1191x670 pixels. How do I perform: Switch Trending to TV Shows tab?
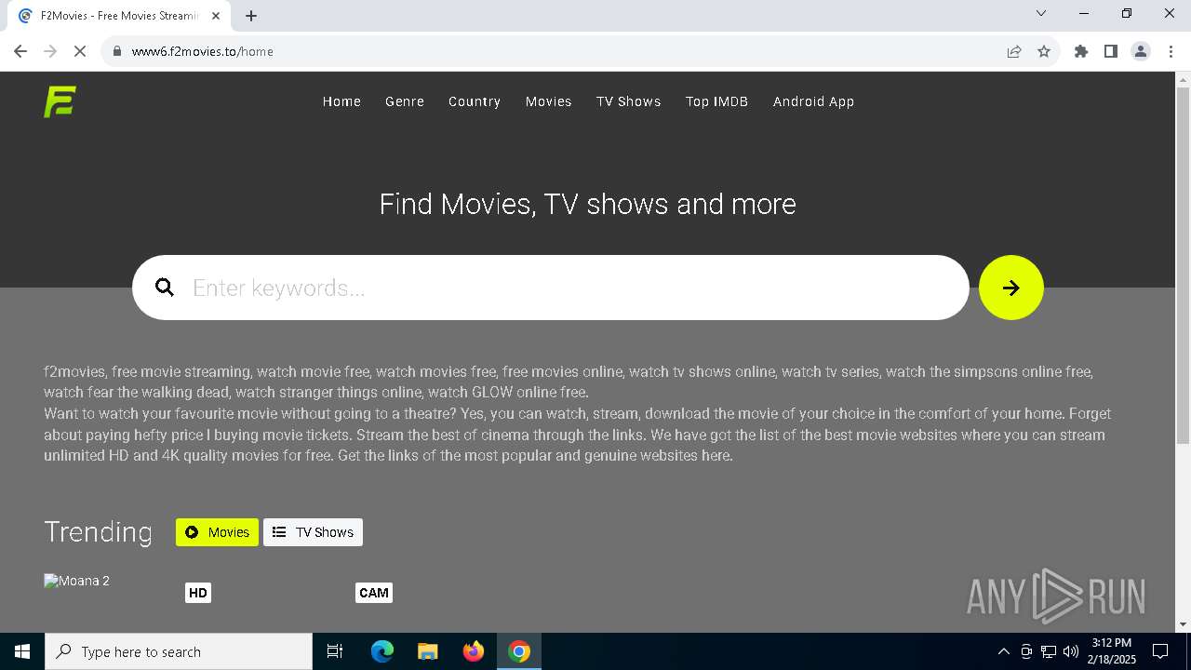313,532
